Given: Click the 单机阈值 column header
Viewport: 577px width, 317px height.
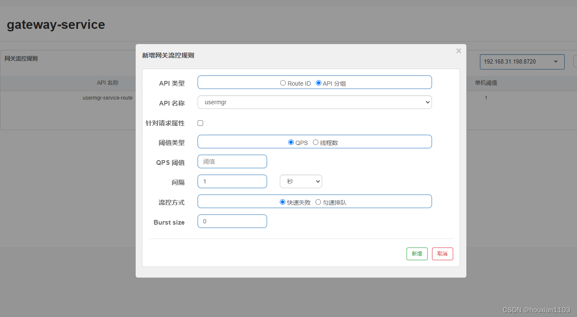Looking at the screenshot, I should pyautogui.click(x=486, y=83).
